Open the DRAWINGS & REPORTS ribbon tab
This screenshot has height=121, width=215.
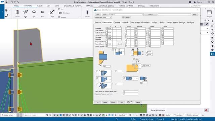click(73, 6)
